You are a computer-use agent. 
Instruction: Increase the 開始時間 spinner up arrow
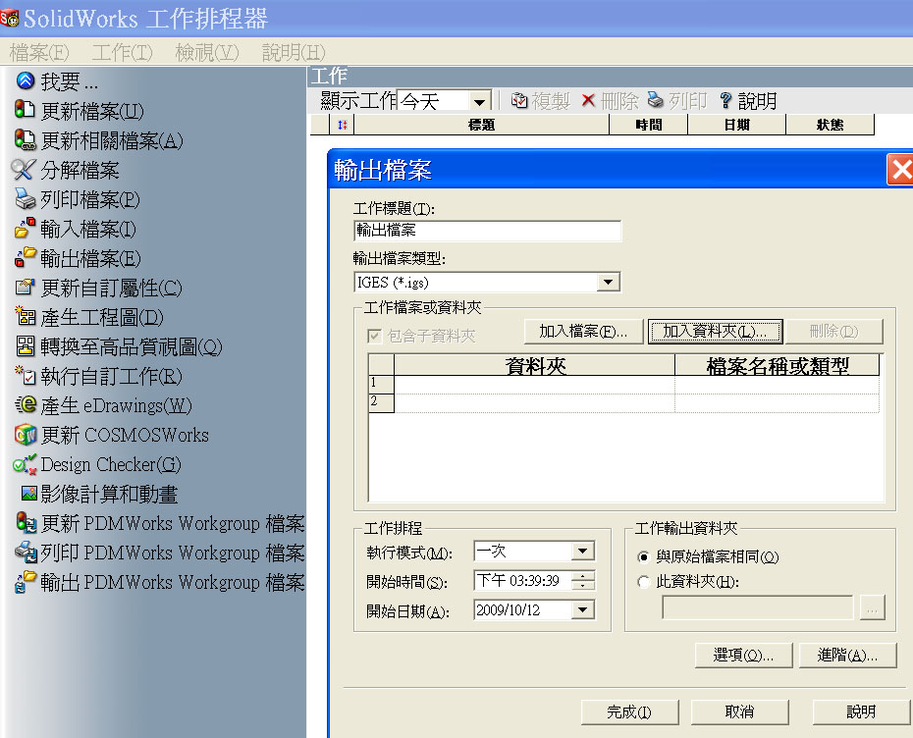tap(582, 576)
